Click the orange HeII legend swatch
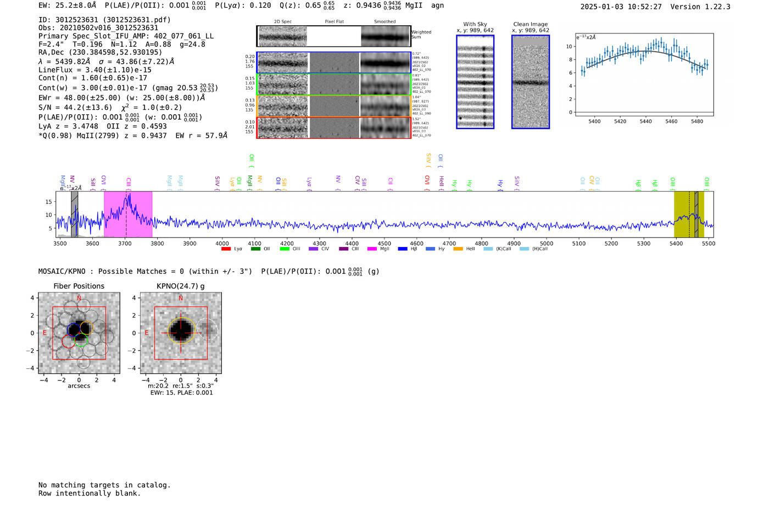 (x=458, y=249)
